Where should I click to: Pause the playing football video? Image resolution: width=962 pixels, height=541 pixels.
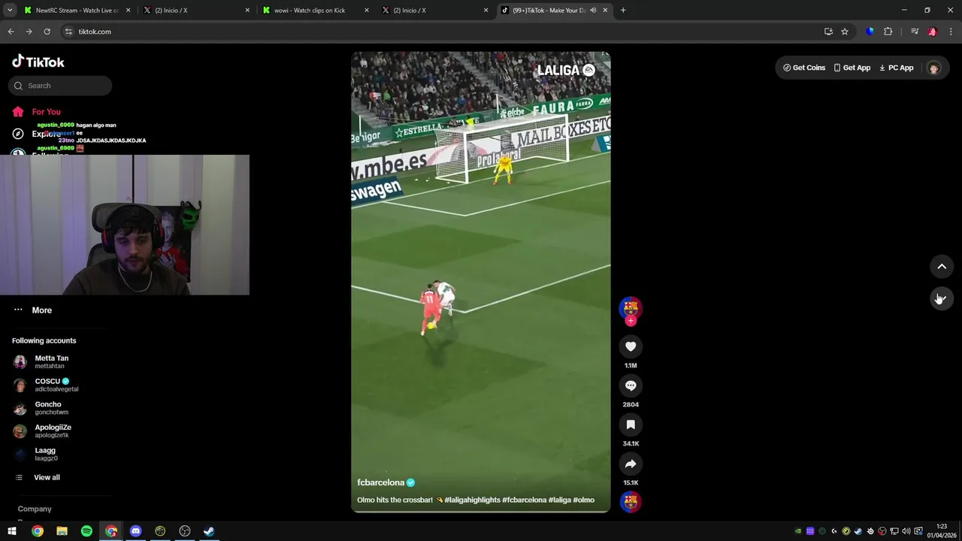[481, 282]
